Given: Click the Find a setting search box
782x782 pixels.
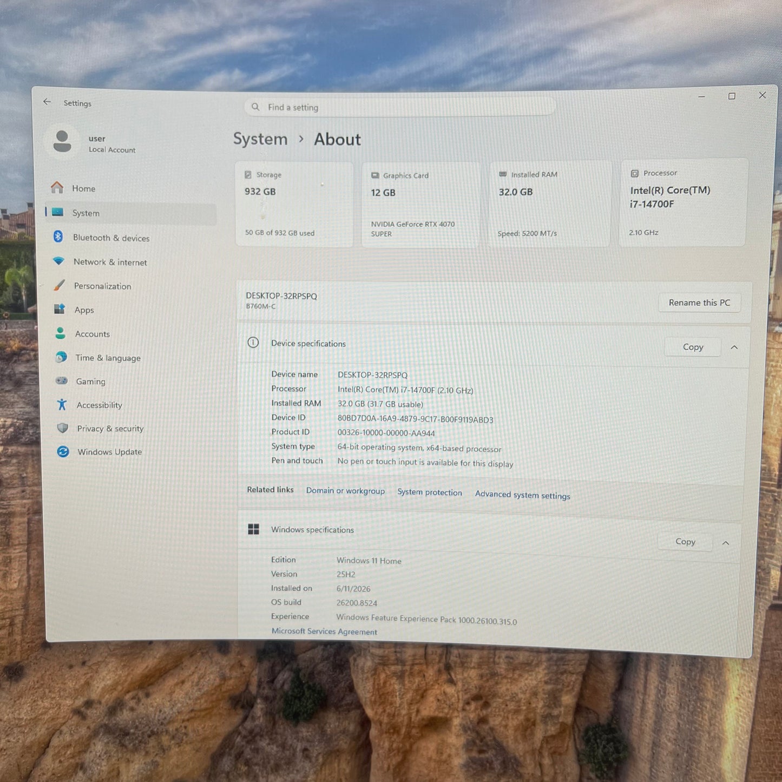Looking at the screenshot, I should (x=400, y=107).
